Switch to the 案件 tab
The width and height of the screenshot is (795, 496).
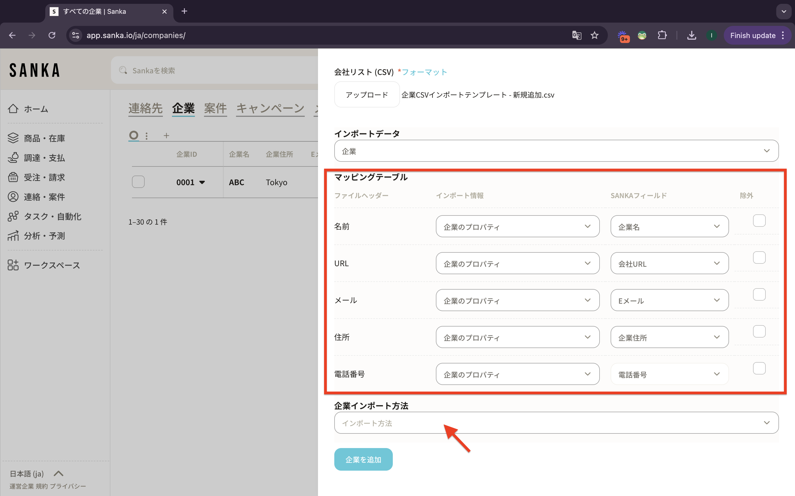tap(215, 108)
